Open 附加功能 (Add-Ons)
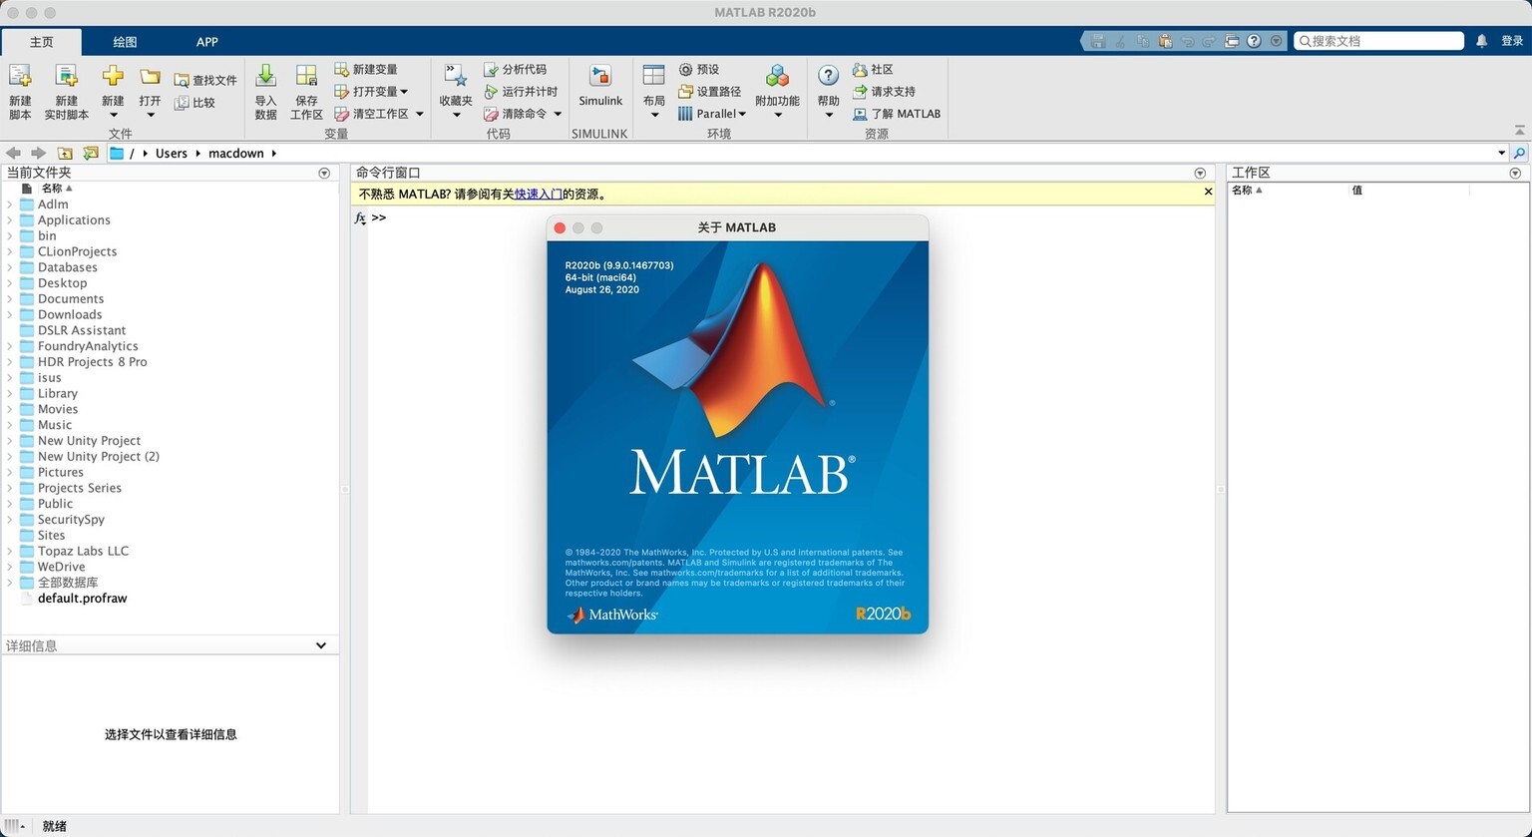The image size is (1532, 837). [x=777, y=91]
